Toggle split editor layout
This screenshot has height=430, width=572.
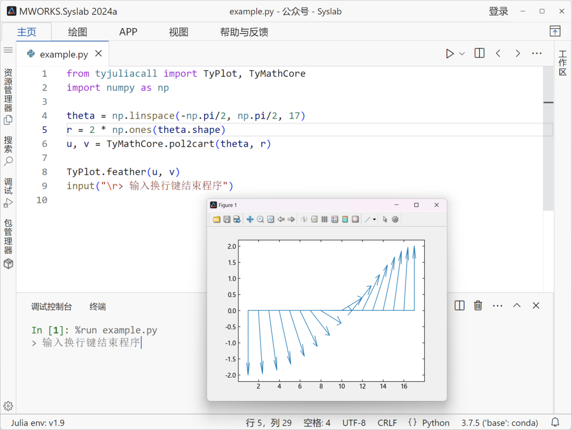point(479,53)
